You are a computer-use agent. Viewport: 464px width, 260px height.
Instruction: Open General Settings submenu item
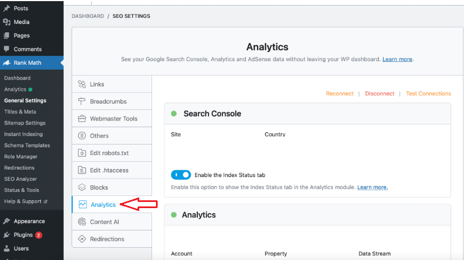pos(25,100)
